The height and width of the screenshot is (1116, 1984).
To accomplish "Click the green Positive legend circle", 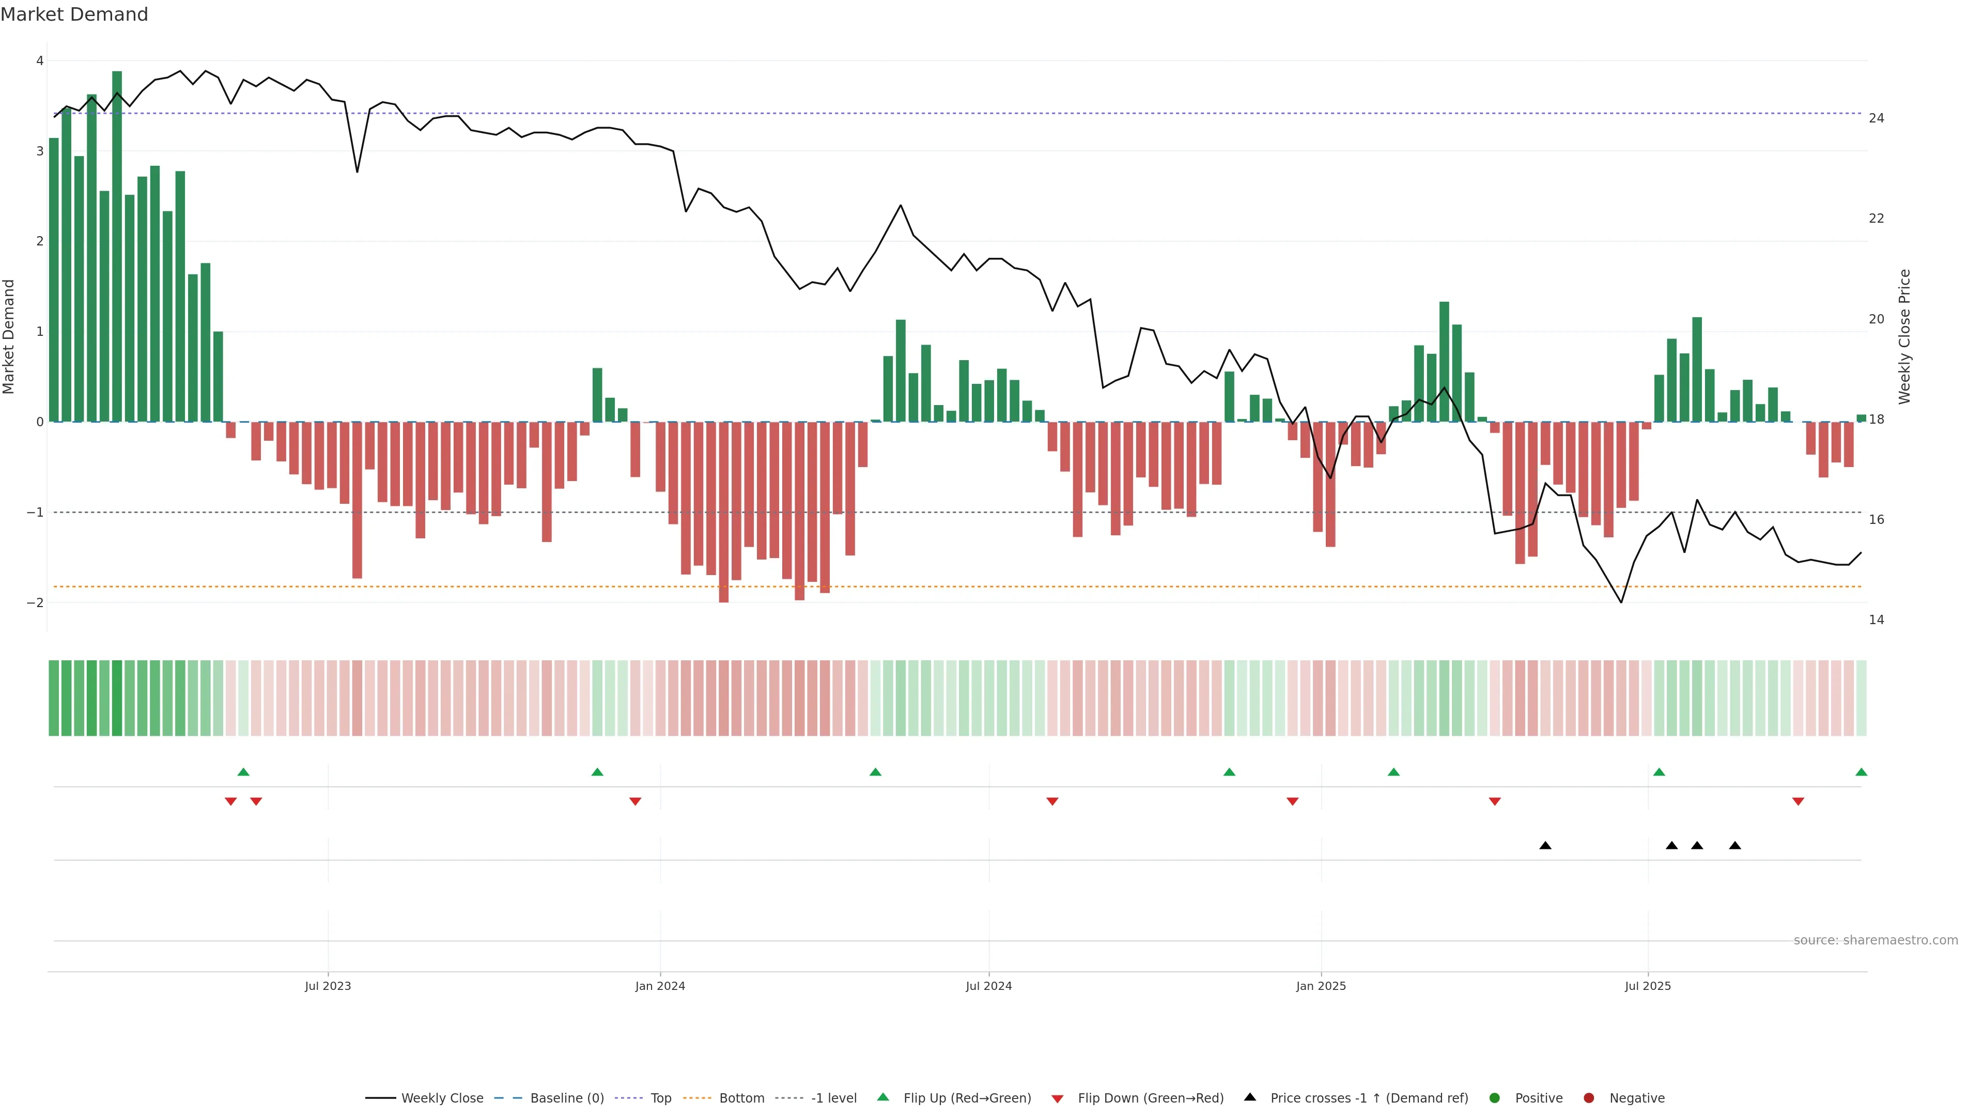I will click(x=1494, y=1097).
